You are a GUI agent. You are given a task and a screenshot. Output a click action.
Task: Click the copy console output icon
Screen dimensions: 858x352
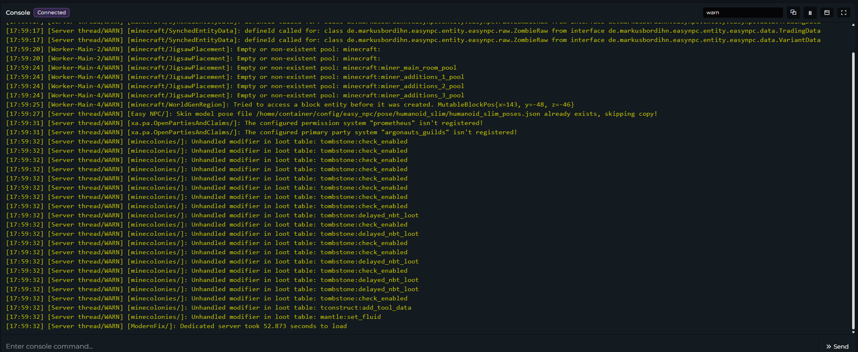pyautogui.click(x=793, y=13)
